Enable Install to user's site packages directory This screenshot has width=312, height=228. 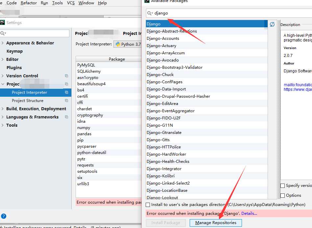point(148,205)
